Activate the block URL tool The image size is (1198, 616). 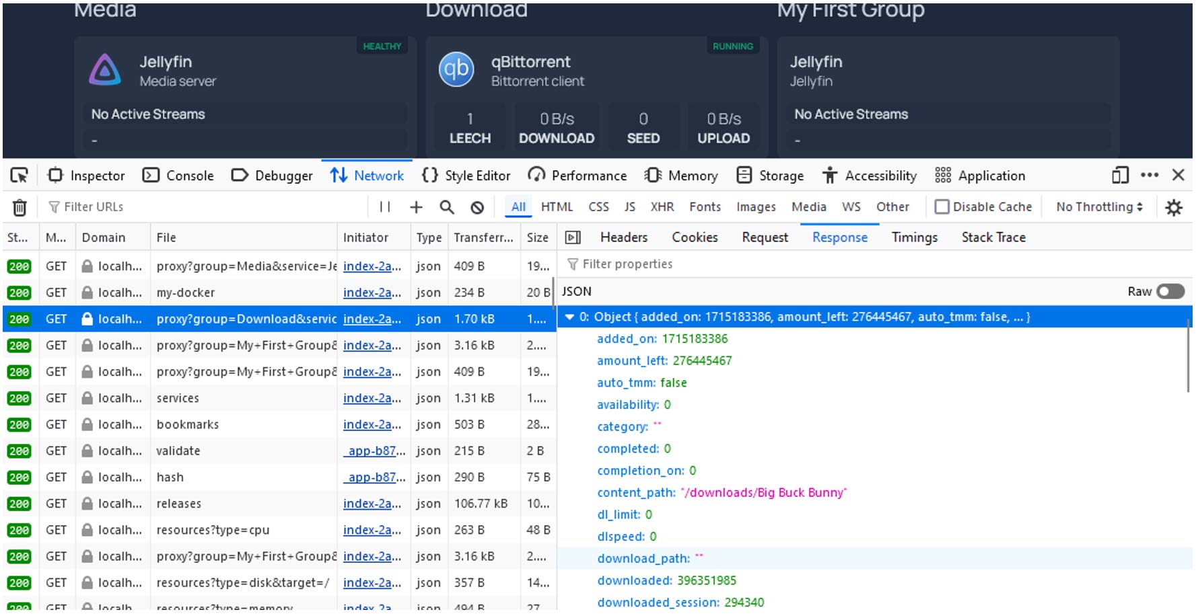point(478,206)
